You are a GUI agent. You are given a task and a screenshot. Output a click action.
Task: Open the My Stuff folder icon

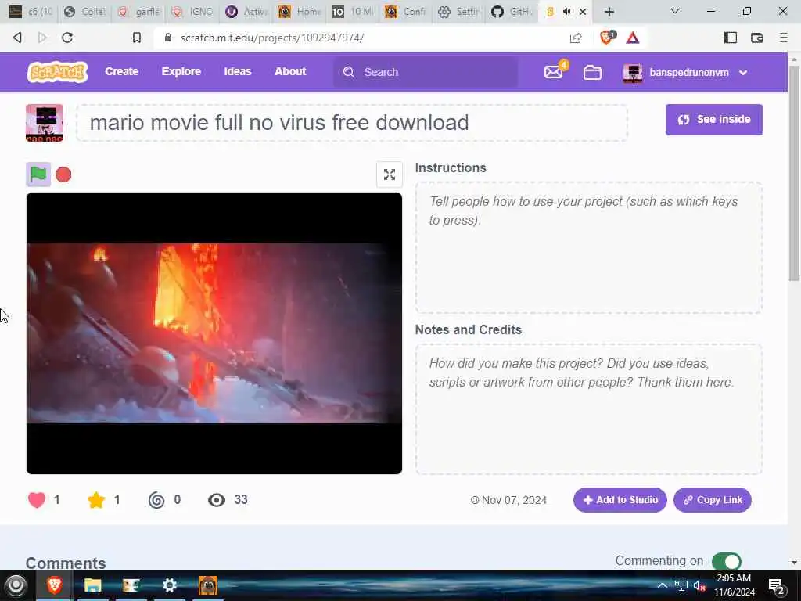coord(593,73)
